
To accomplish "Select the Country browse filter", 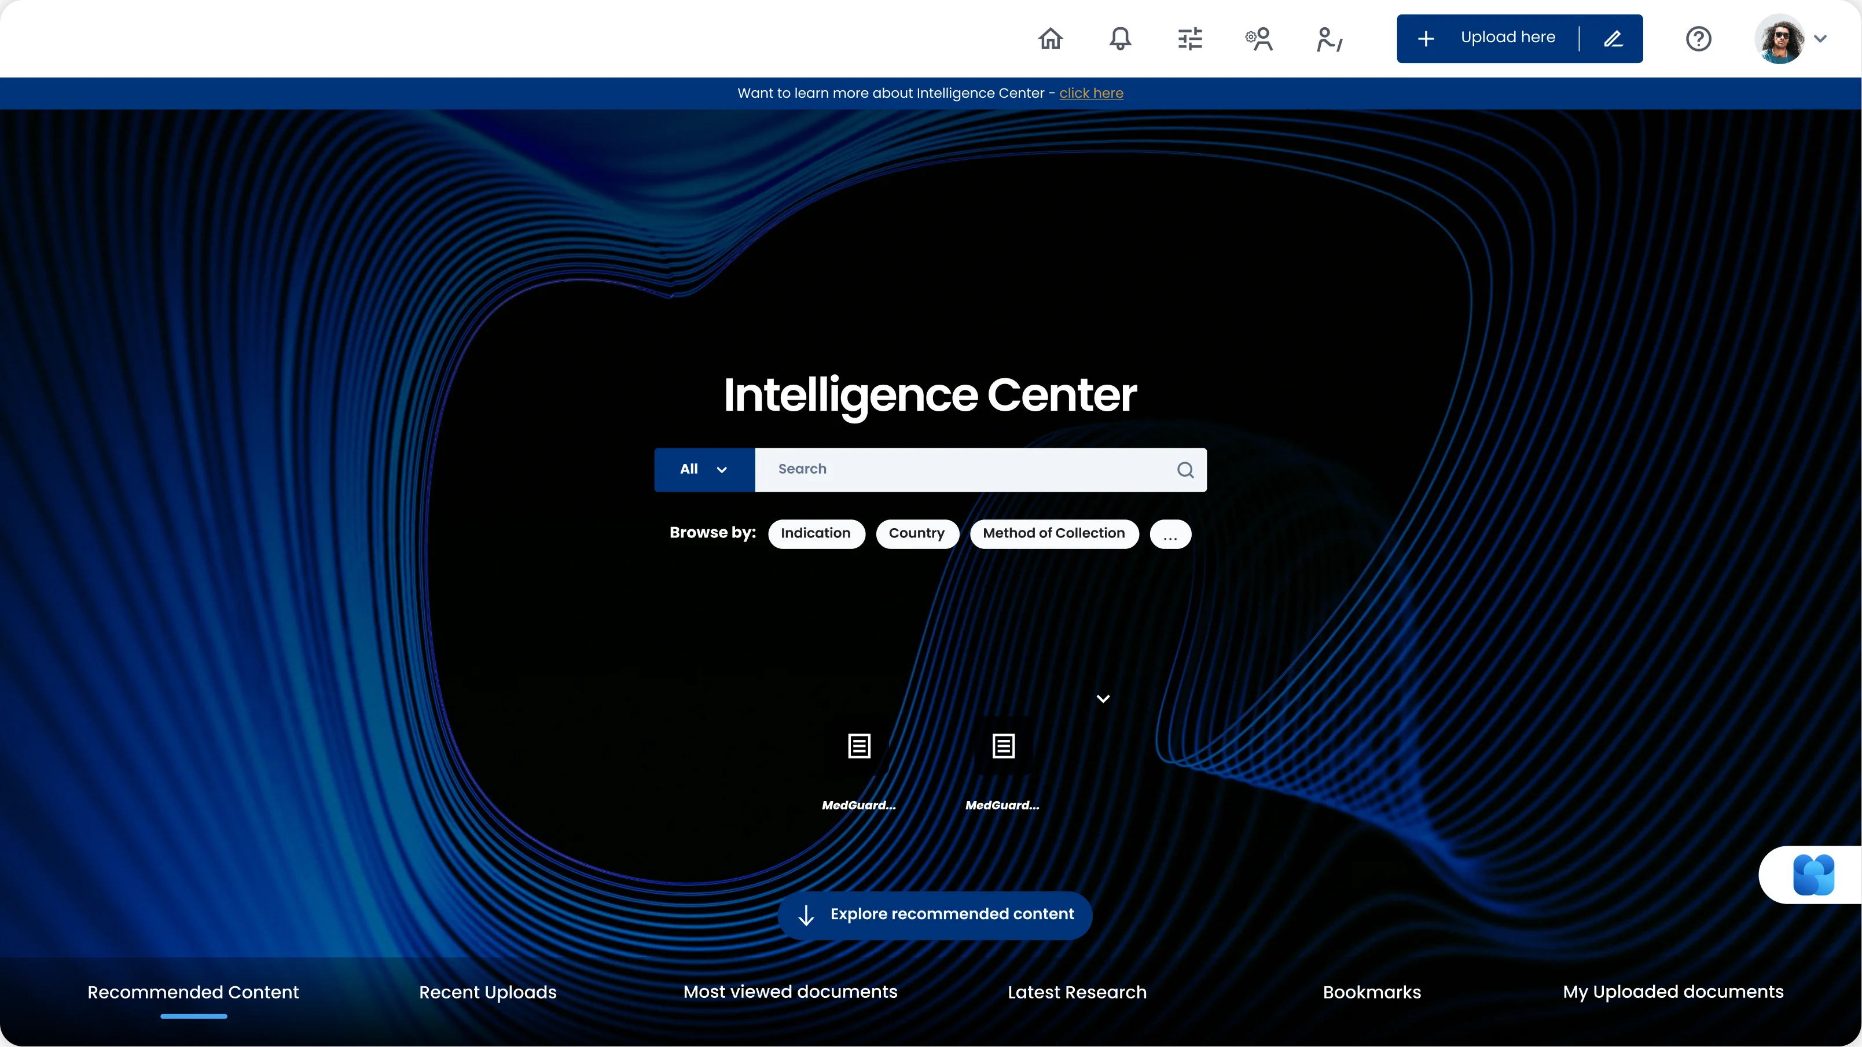I will (917, 533).
